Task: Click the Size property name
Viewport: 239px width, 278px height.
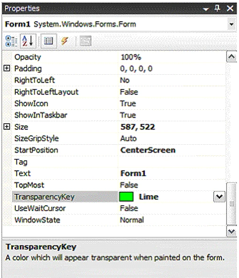Action: click(x=21, y=127)
